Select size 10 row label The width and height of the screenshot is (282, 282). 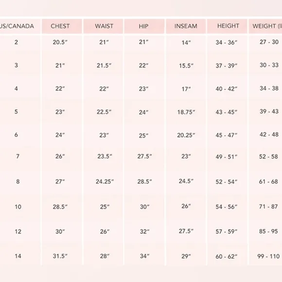[18, 207]
